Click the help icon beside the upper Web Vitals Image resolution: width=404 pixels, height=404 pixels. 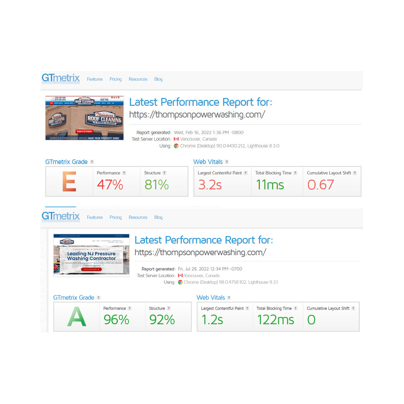[227, 162]
